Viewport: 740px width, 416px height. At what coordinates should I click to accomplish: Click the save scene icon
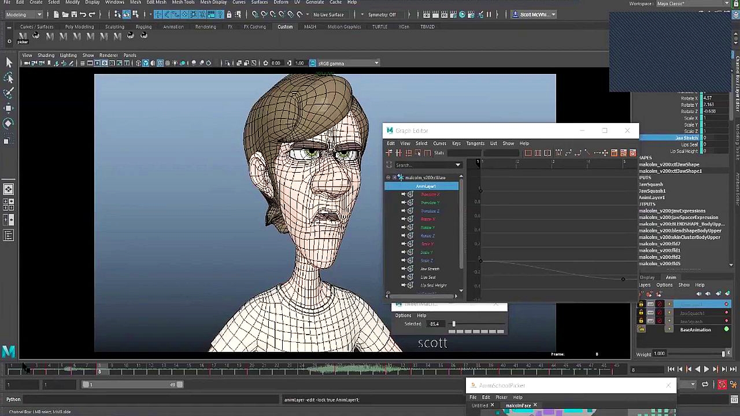[x=74, y=14]
